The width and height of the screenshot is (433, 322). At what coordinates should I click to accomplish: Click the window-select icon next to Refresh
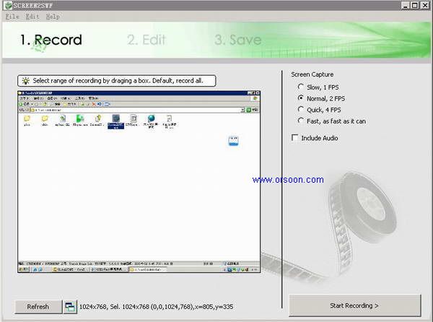(70, 307)
